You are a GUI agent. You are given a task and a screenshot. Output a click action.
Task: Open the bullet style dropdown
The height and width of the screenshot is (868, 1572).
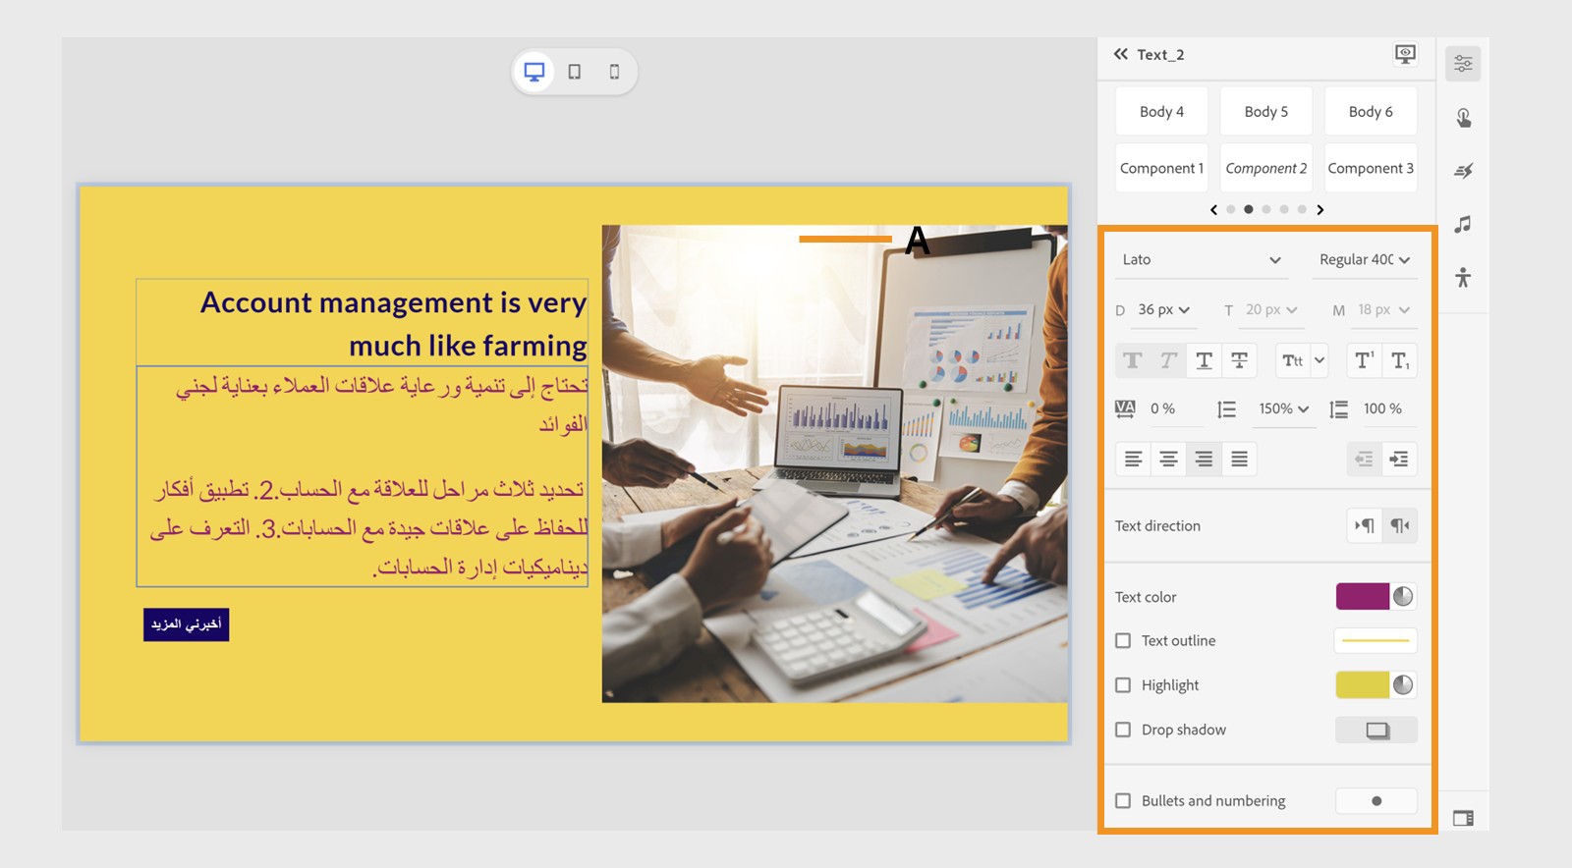point(1376,800)
